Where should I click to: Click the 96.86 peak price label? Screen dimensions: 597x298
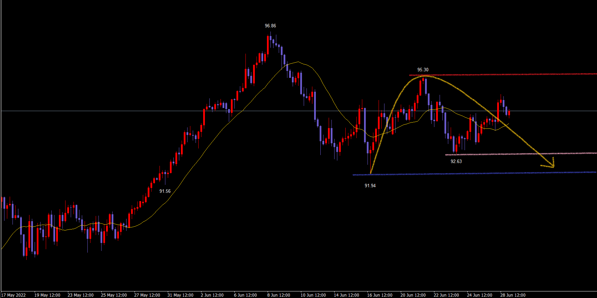[x=270, y=26]
